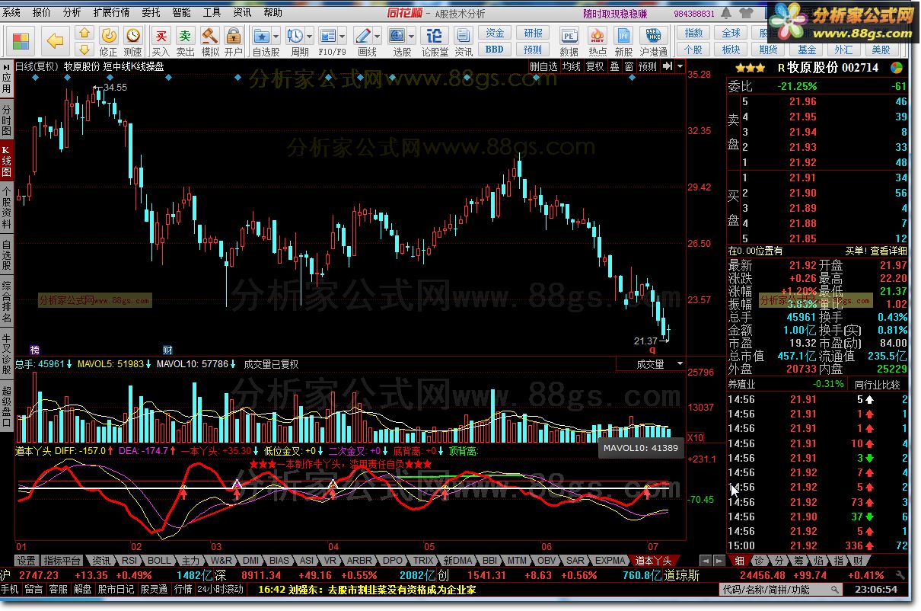
Task: Click the skip-to-end arrow in chart header
Action: [x=666, y=66]
